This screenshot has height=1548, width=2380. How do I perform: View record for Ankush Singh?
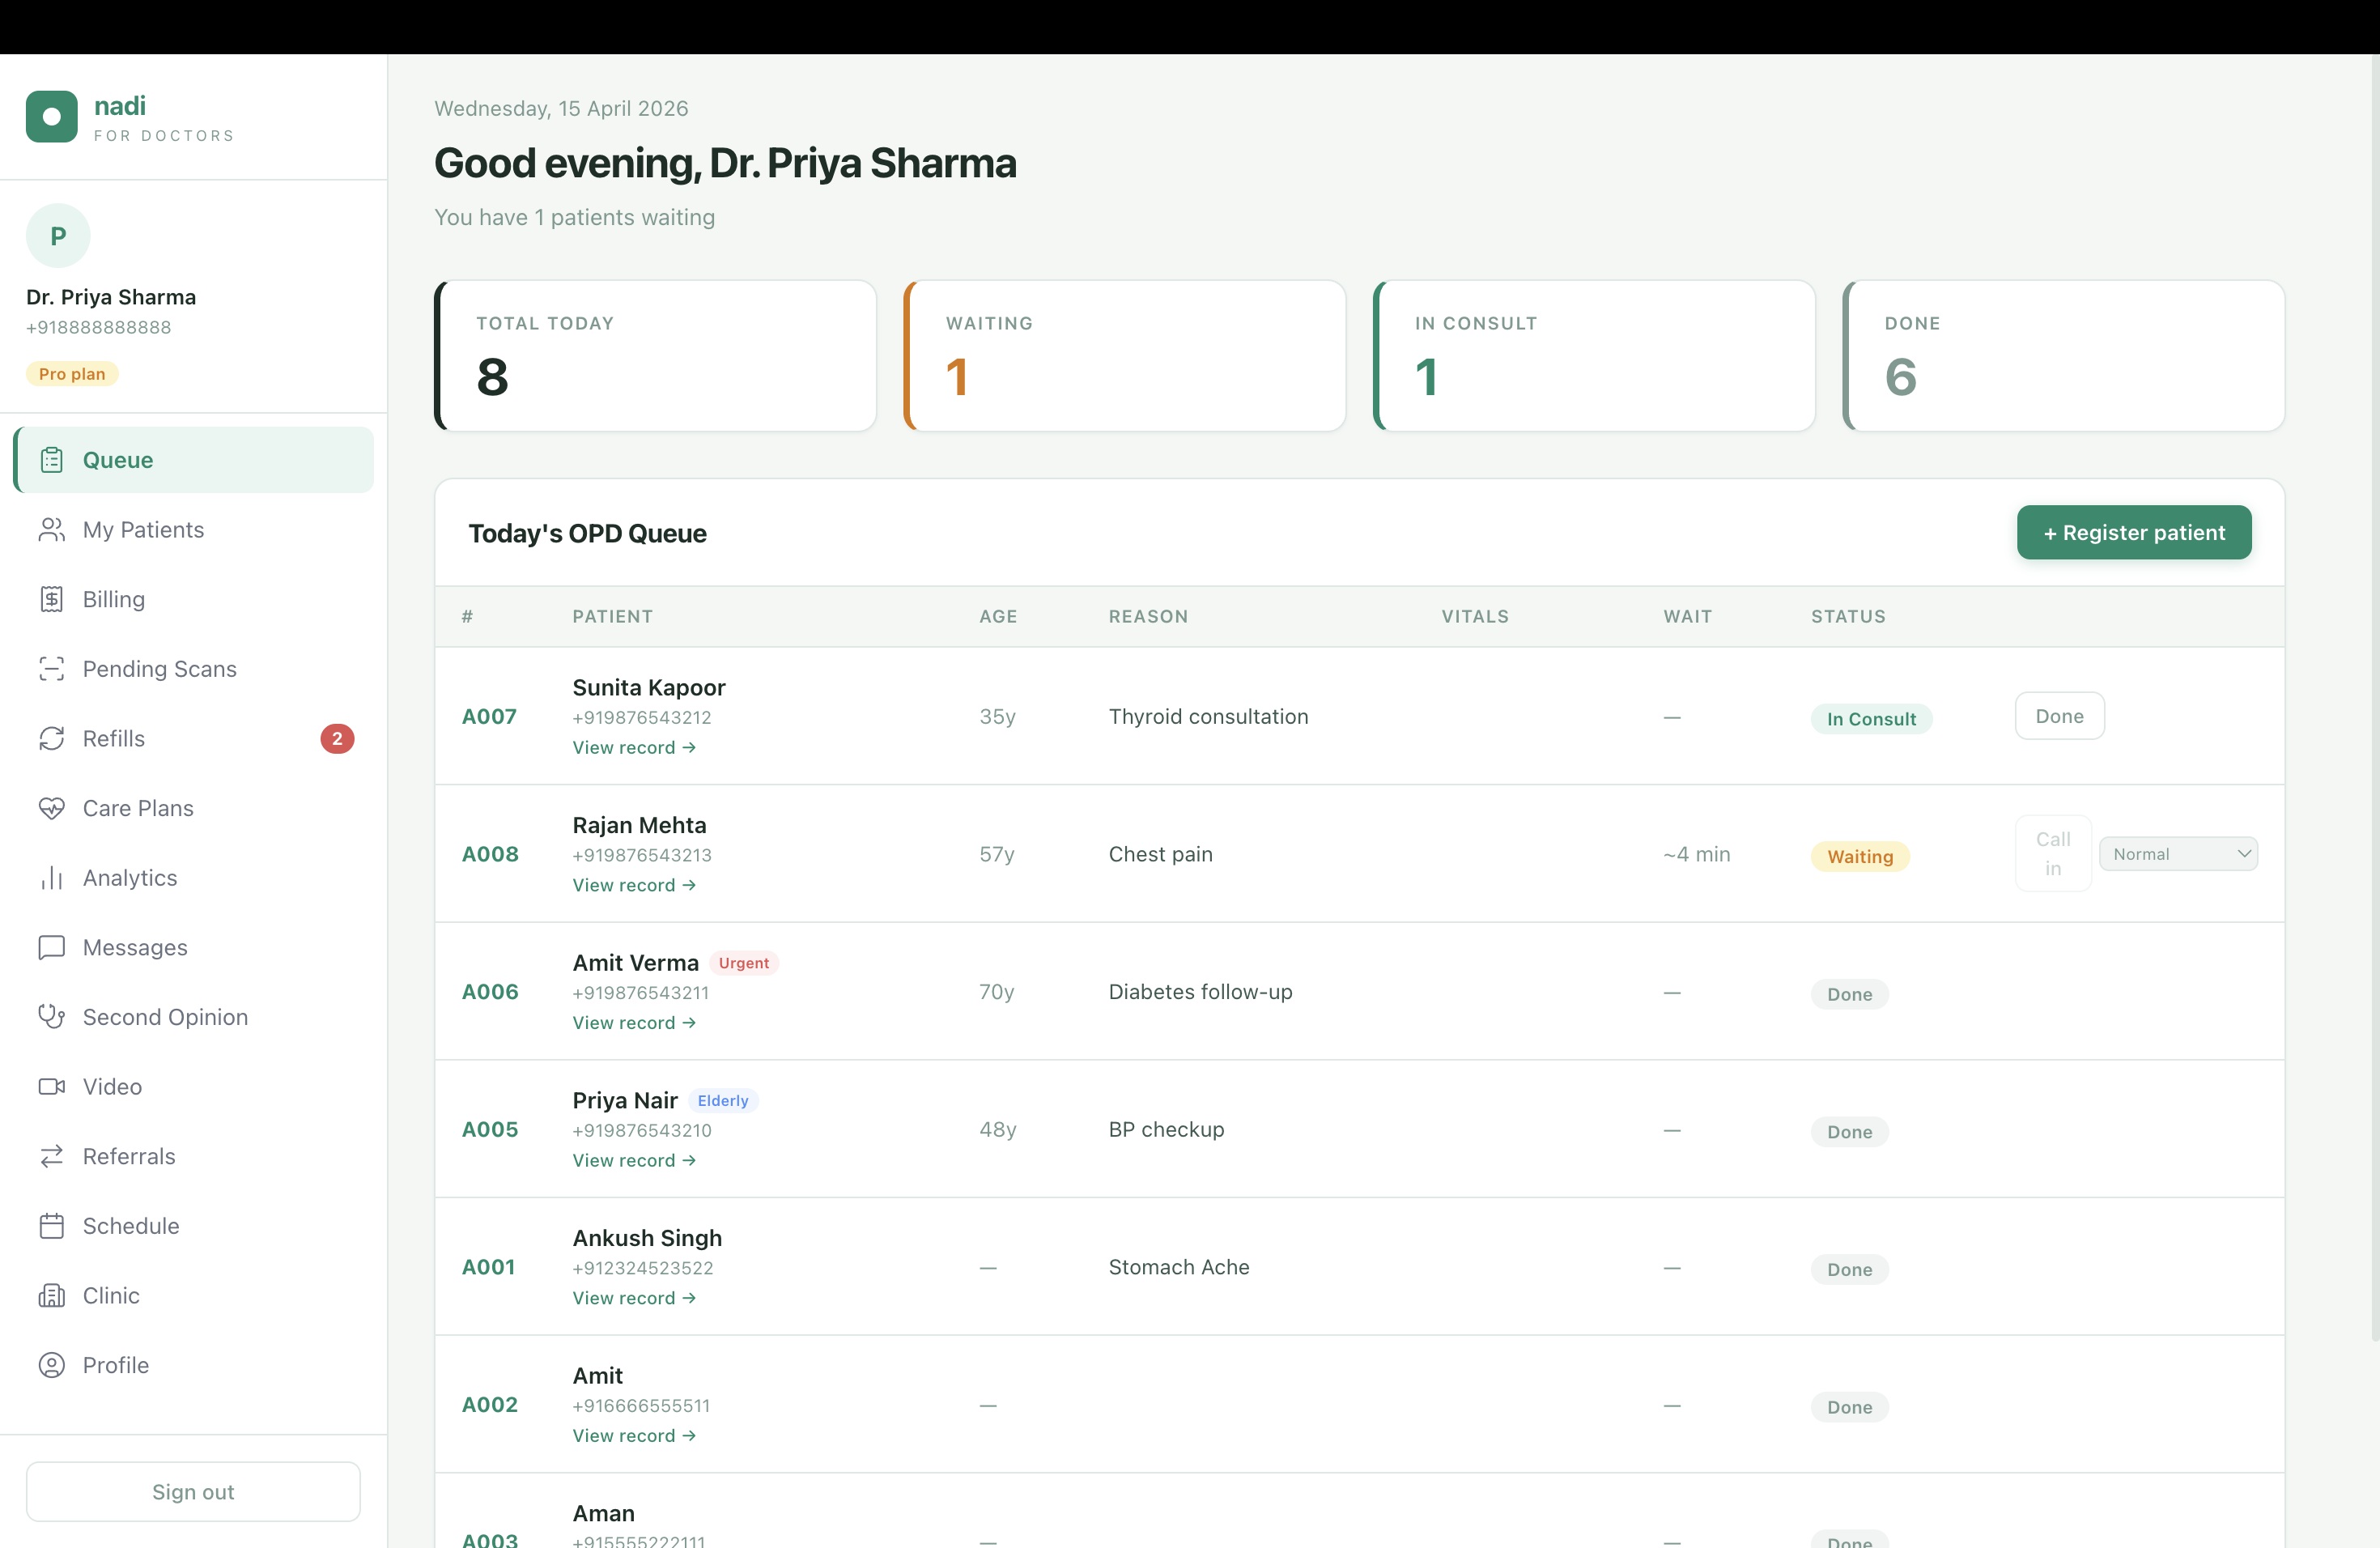pyautogui.click(x=634, y=1298)
